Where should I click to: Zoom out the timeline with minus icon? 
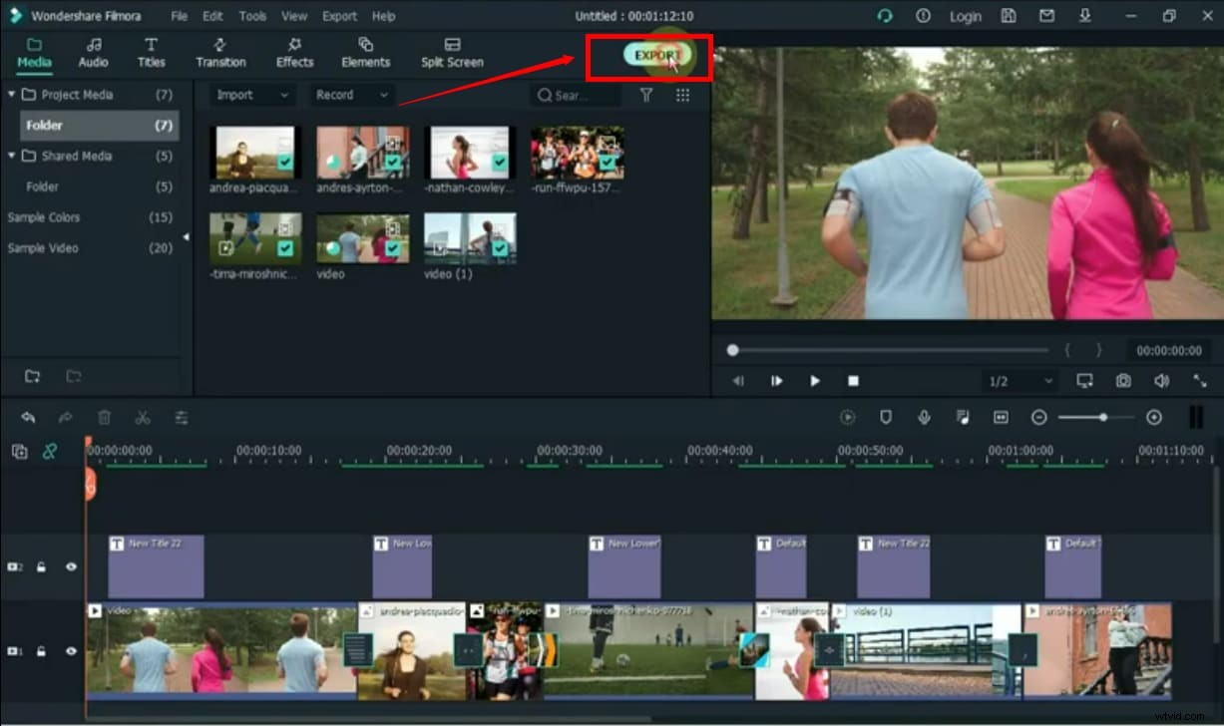tap(1037, 417)
